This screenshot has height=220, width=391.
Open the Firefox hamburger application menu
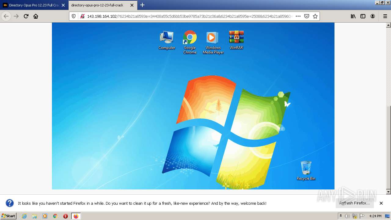385,16
